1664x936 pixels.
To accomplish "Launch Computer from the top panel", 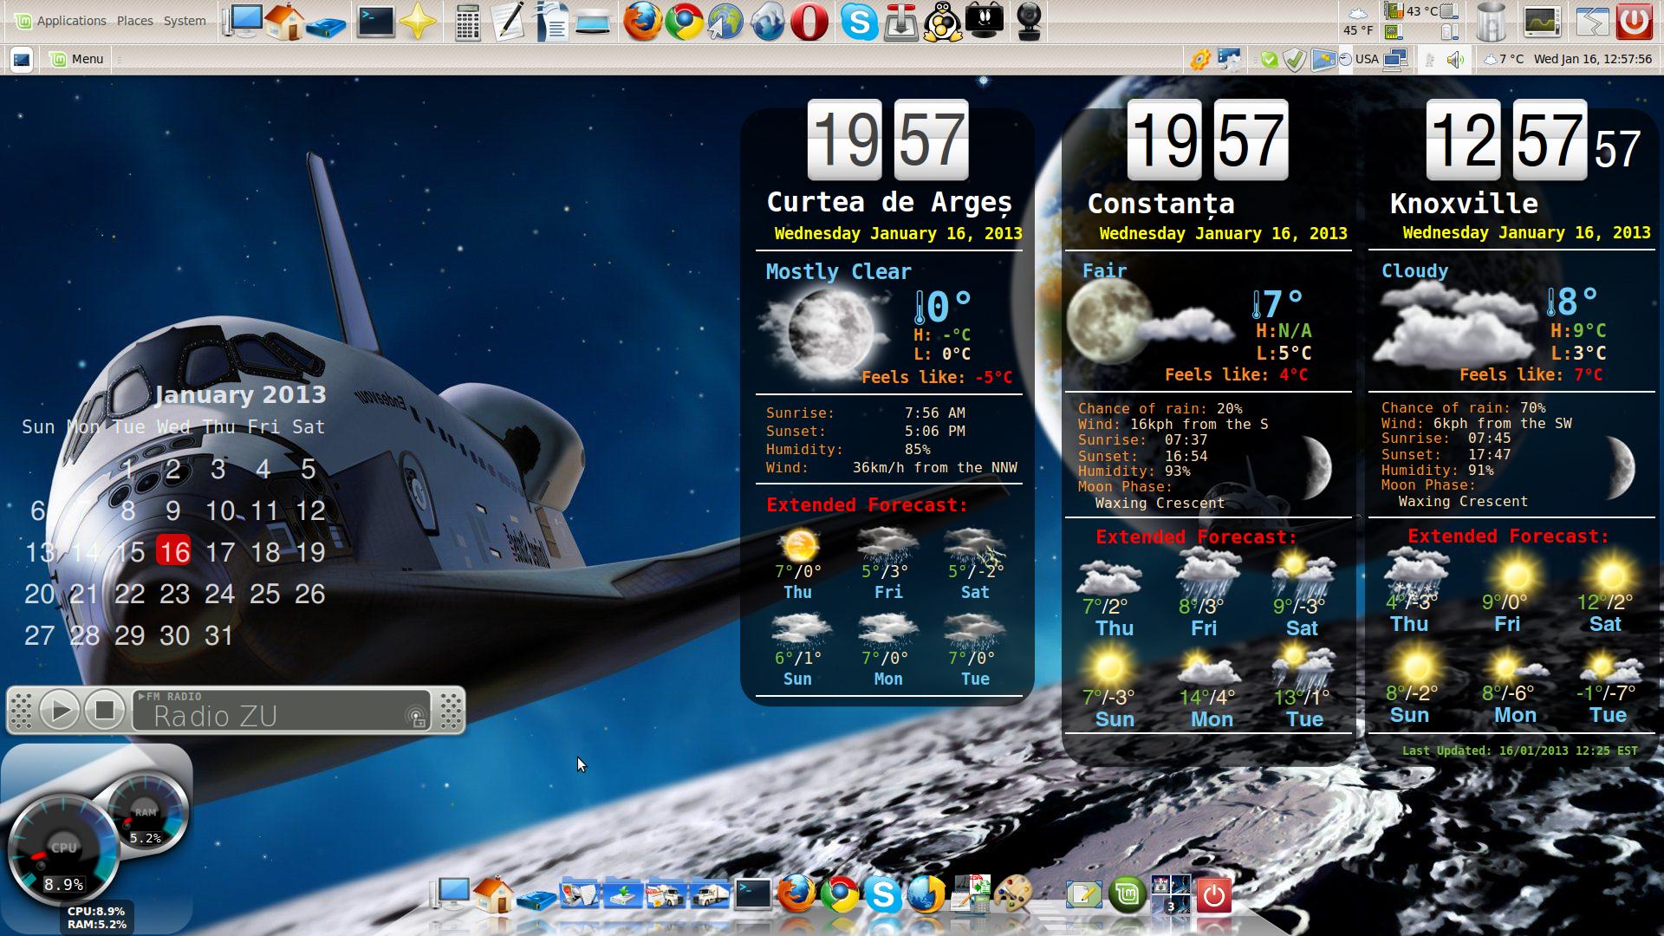I will click(x=243, y=21).
